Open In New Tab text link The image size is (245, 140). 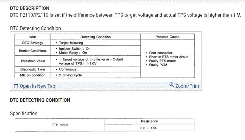37,86
